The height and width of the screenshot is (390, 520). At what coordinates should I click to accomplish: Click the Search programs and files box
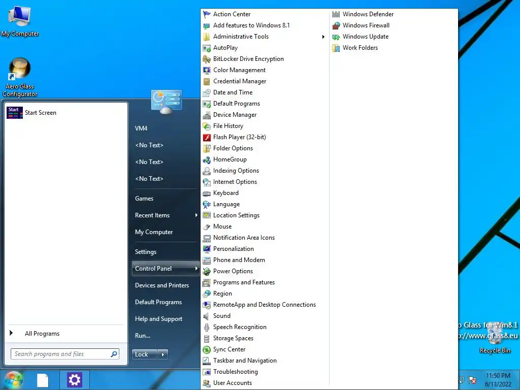coord(64,354)
